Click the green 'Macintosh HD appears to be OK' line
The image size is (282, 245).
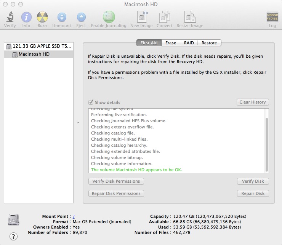136,170
